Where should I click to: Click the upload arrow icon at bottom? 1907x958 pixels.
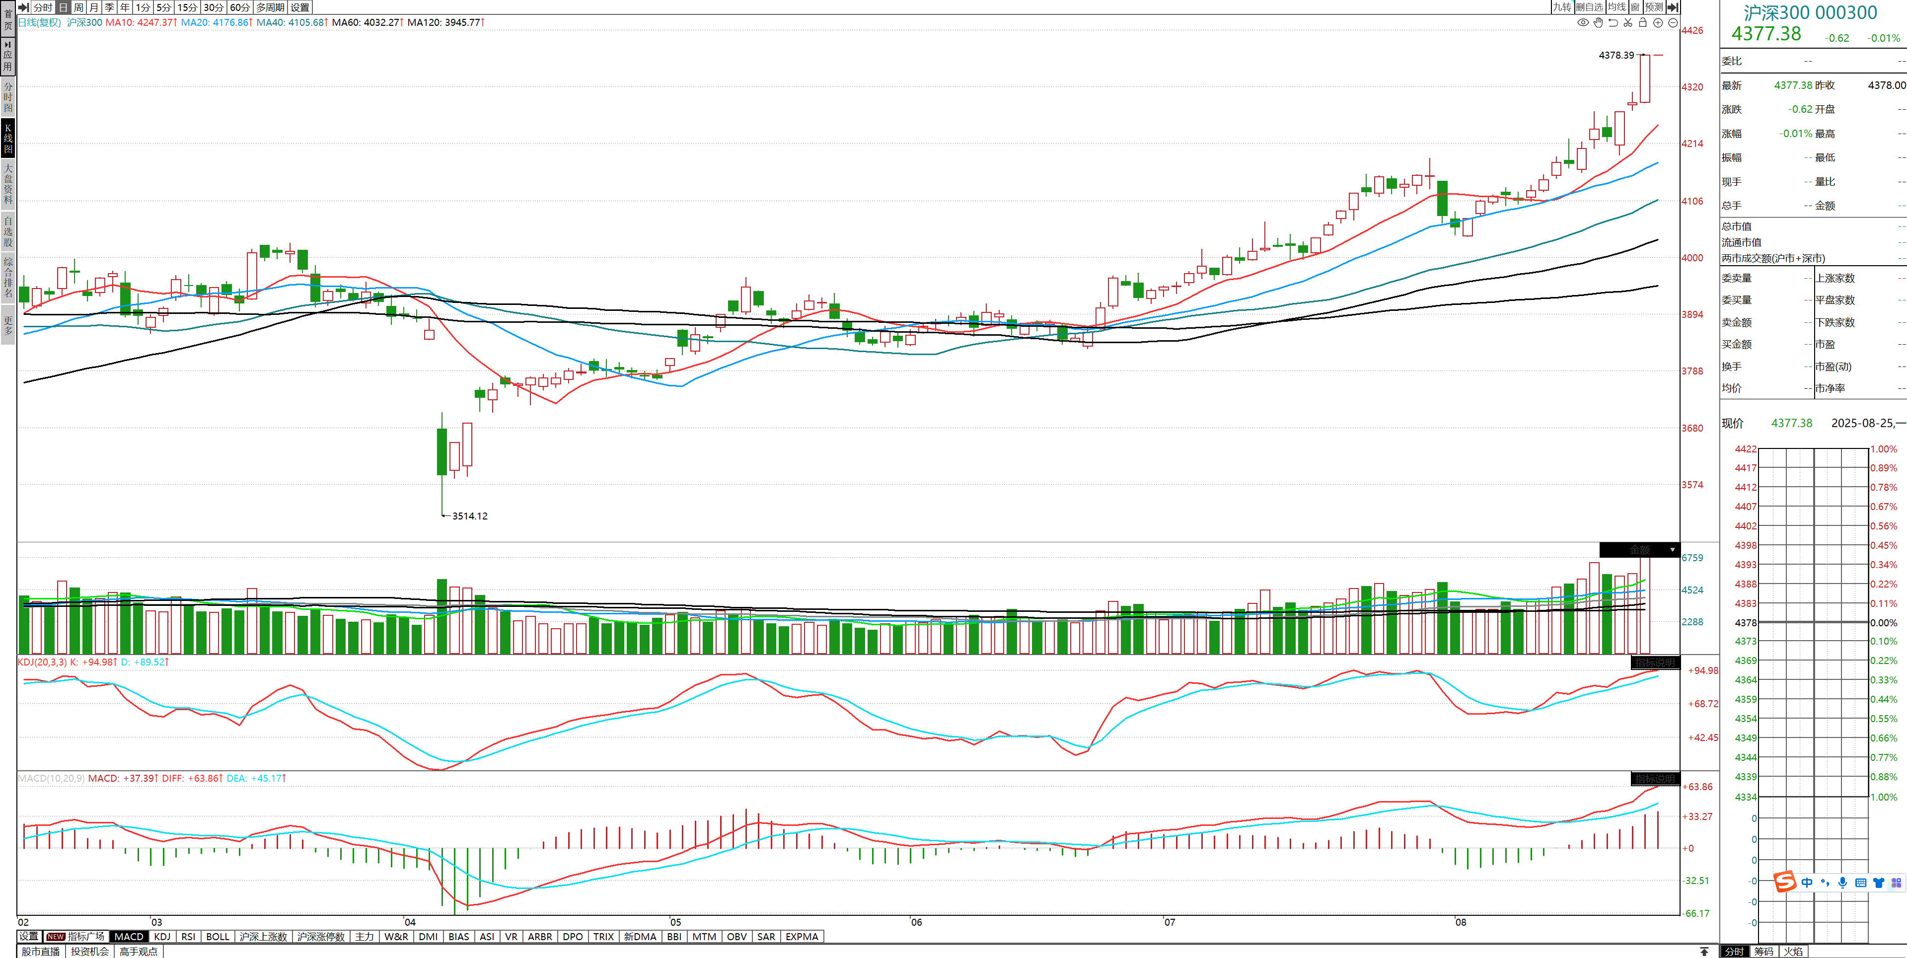click(1704, 952)
